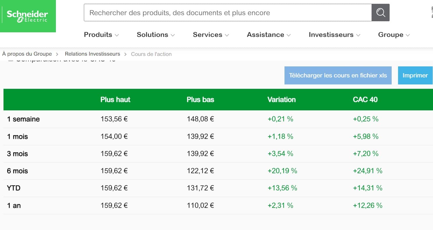Viewport: 433px width, 230px height.
Task: Click the 131,72 € low value
Action: tap(200, 188)
